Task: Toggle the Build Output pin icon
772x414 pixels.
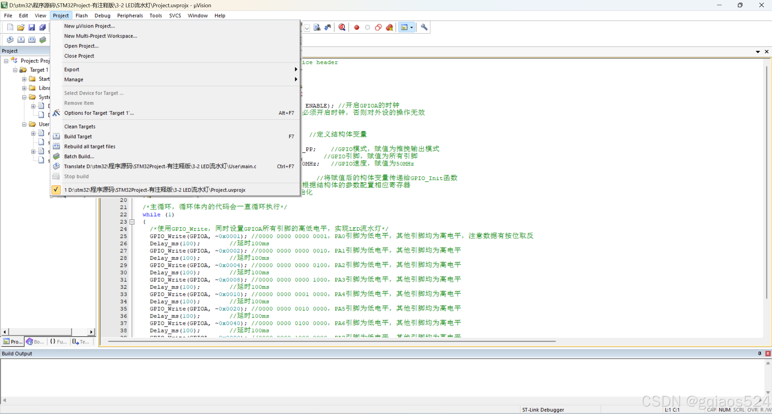Action: click(x=759, y=353)
